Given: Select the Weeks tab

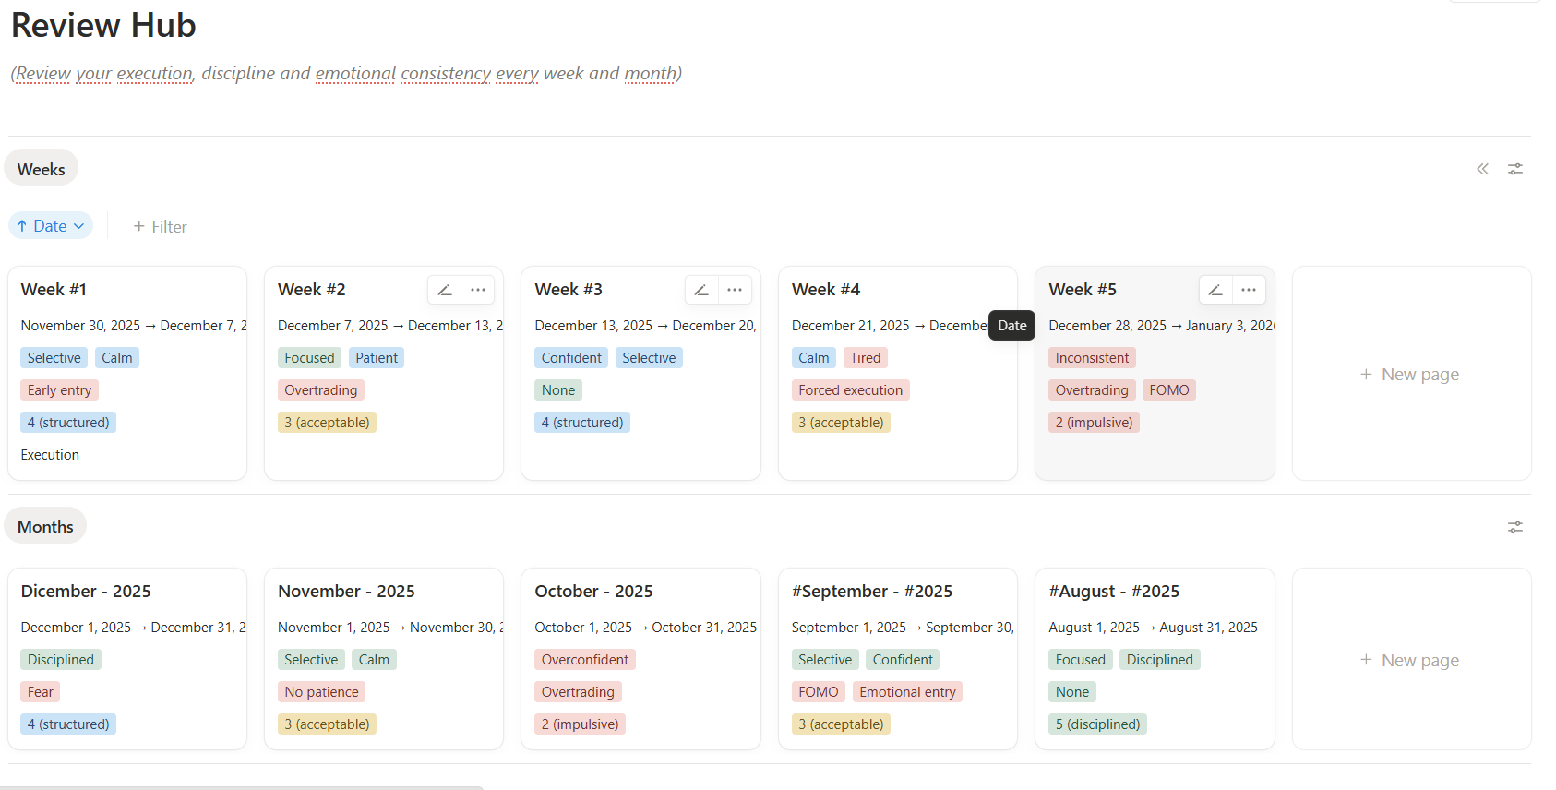Looking at the screenshot, I should (x=42, y=169).
